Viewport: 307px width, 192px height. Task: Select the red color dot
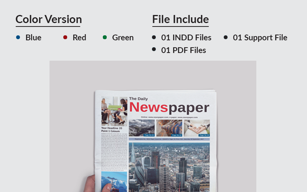(65, 37)
